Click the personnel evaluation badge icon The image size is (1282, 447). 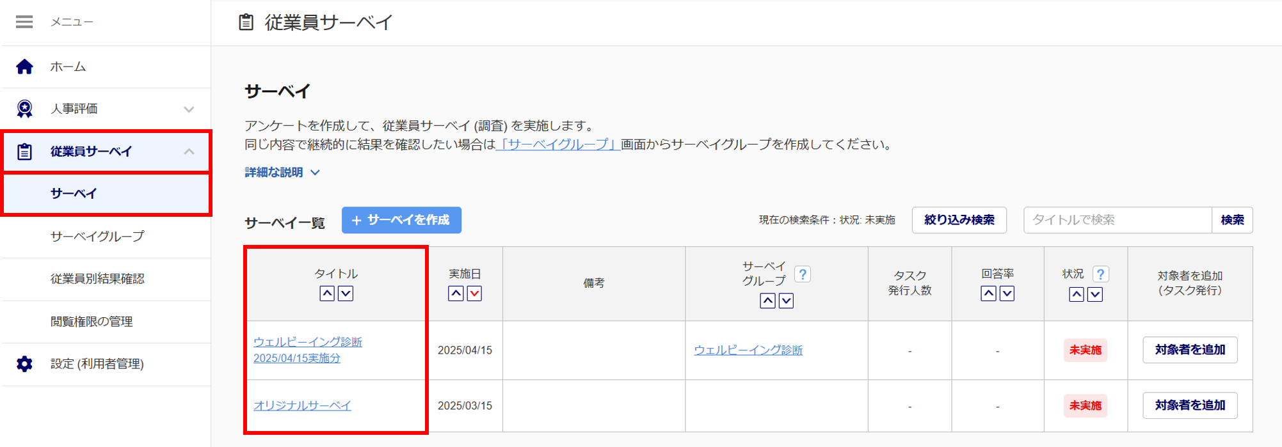point(24,109)
